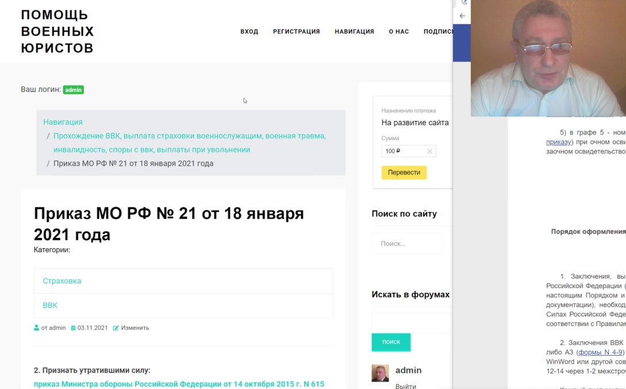This screenshot has height=389, width=626.
Task: Click the ПОИСК forum search button
Action: pyautogui.click(x=391, y=342)
